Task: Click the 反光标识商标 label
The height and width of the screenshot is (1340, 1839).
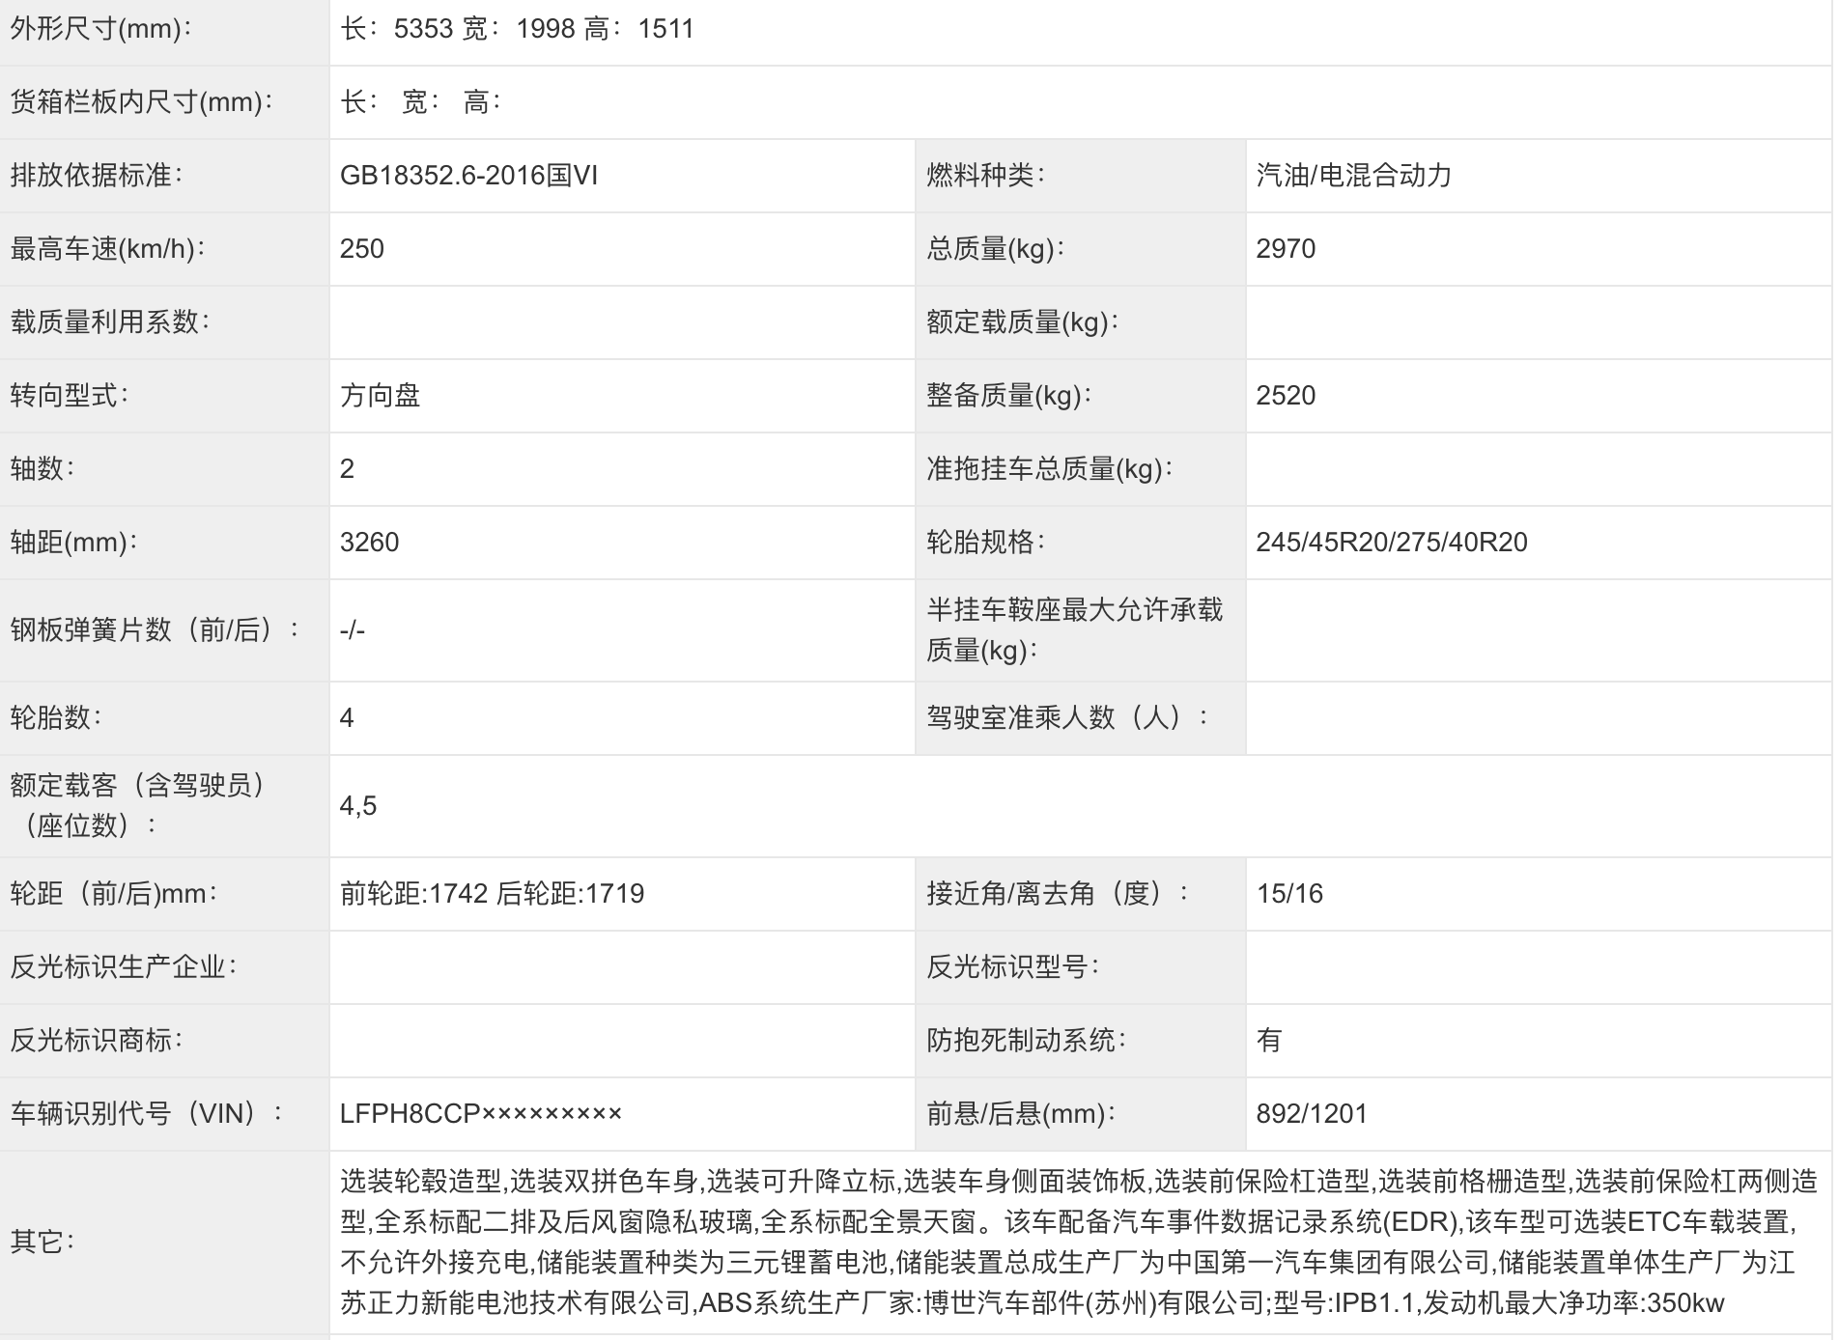Action: 96,1041
